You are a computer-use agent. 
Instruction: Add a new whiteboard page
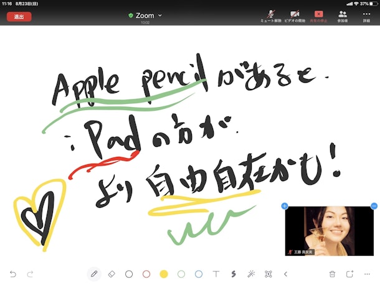coord(349,274)
